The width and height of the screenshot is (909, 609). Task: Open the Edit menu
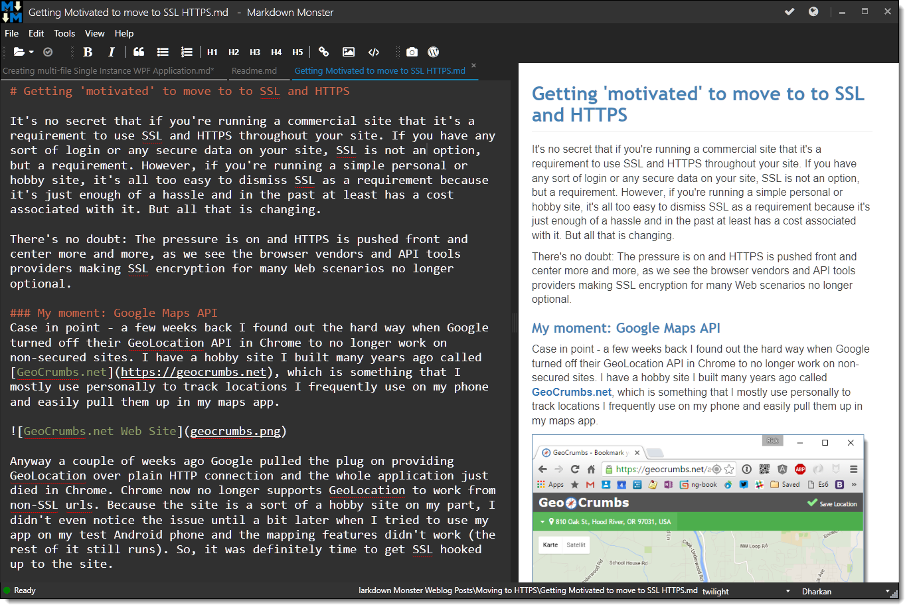pyautogui.click(x=37, y=33)
